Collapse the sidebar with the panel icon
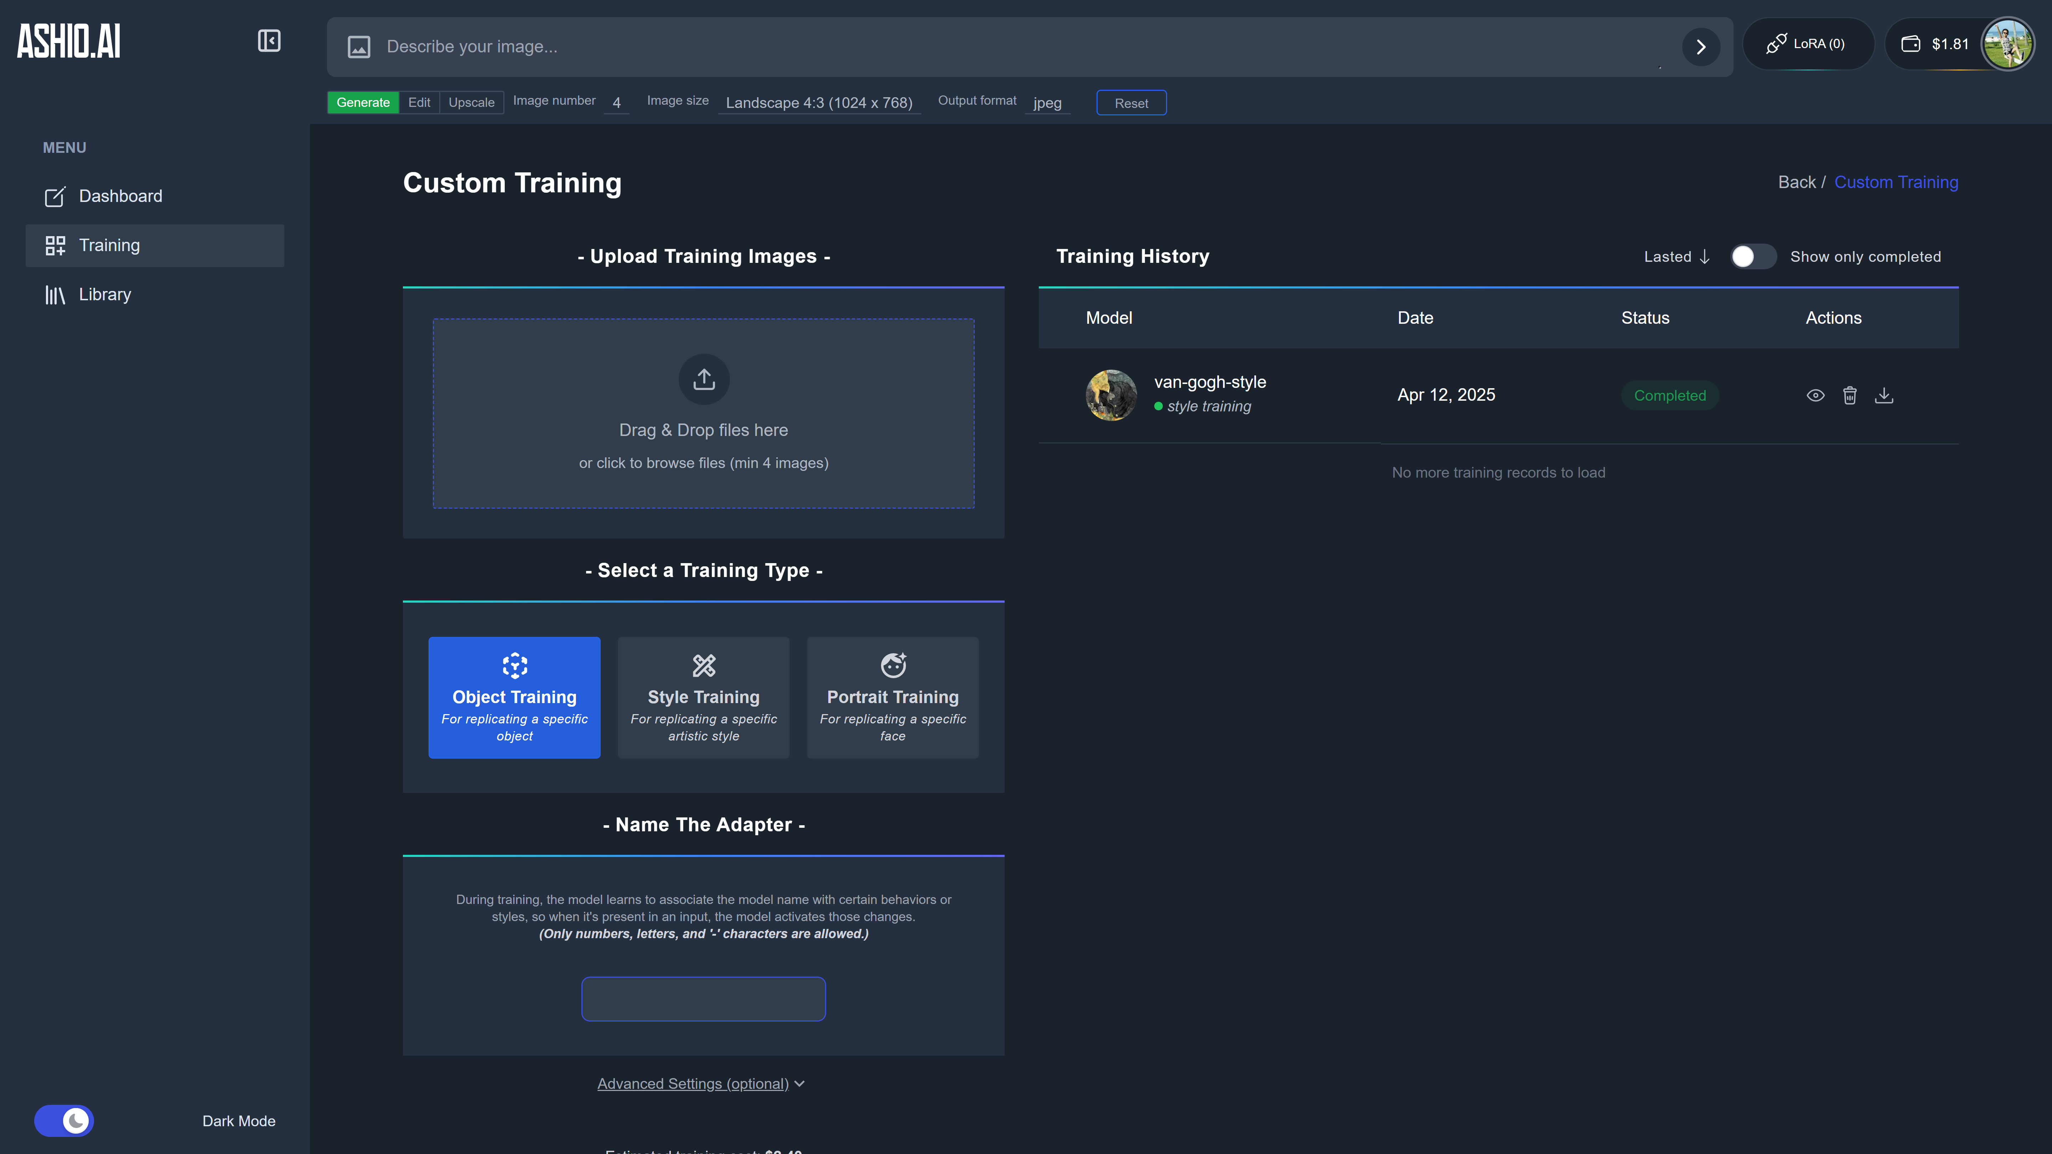This screenshot has width=2052, height=1154. (x=269, y=41)
